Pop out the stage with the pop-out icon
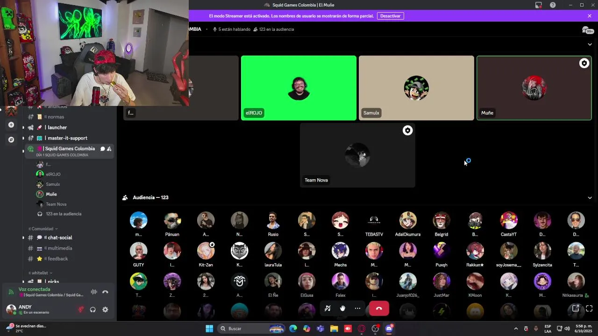 [x=576, y=308]
